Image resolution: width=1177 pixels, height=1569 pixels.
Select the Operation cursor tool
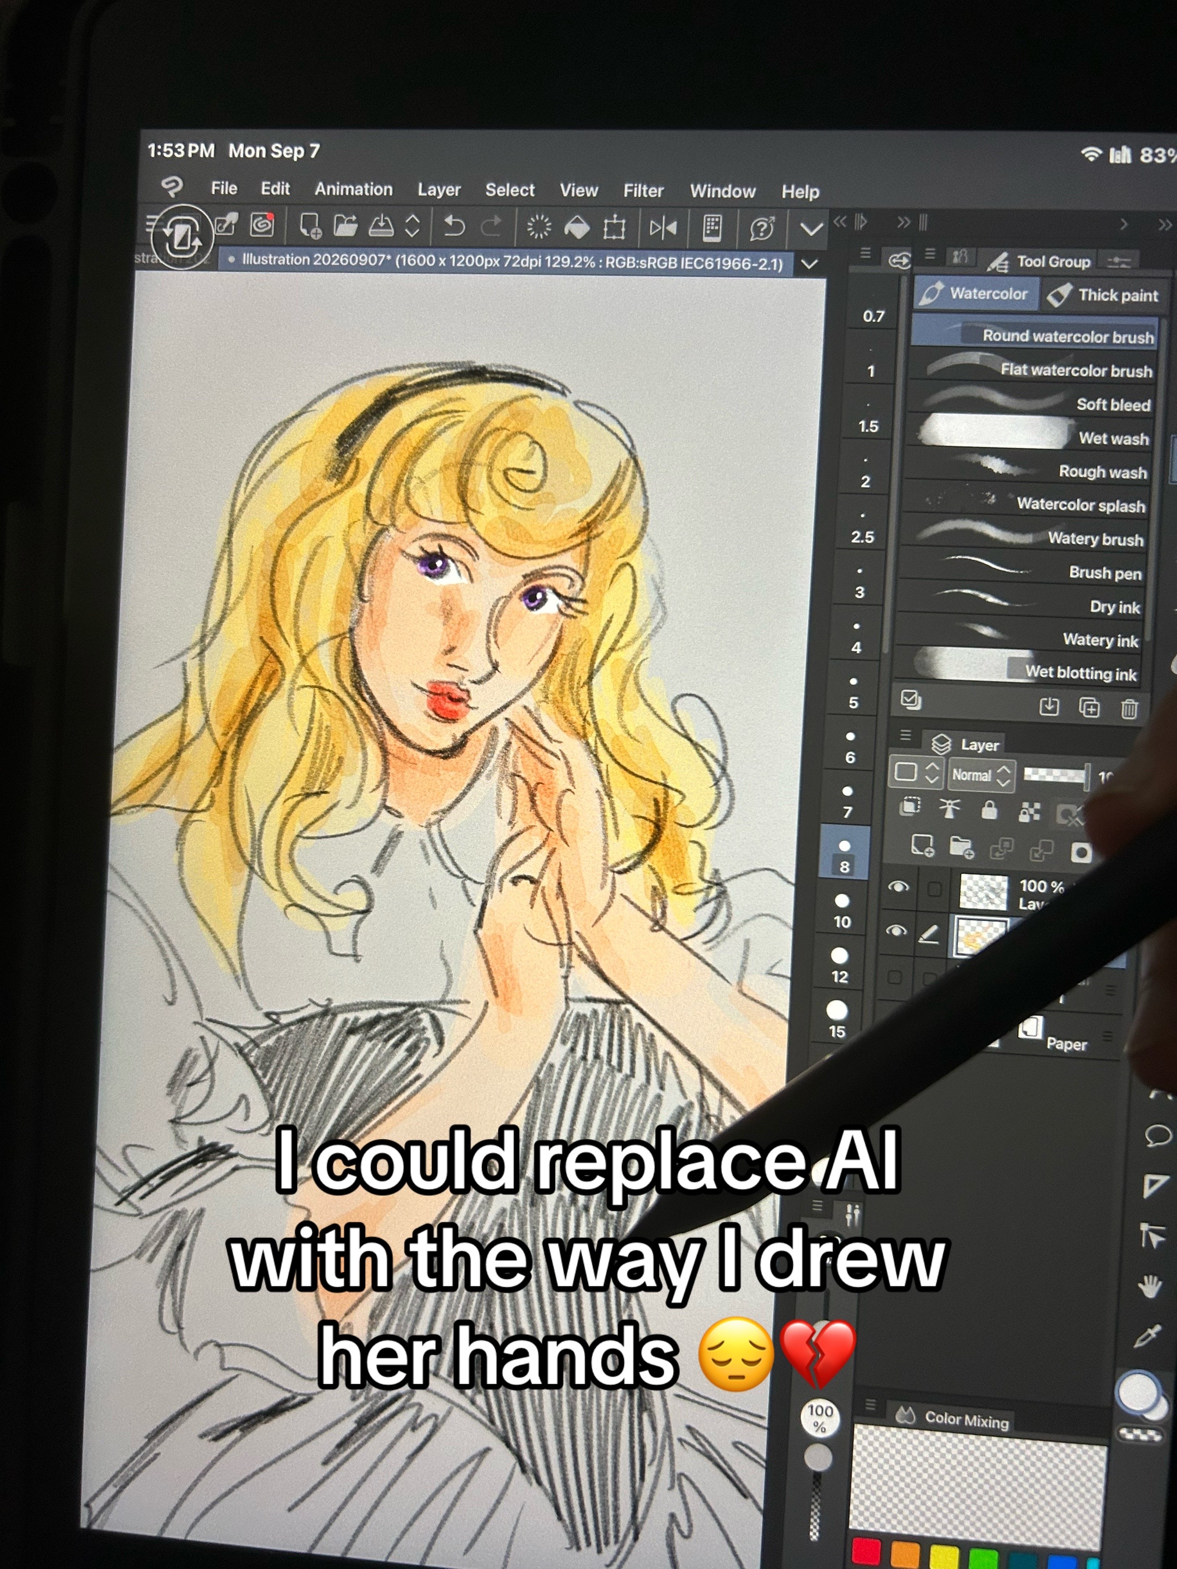[1153, 1236]
